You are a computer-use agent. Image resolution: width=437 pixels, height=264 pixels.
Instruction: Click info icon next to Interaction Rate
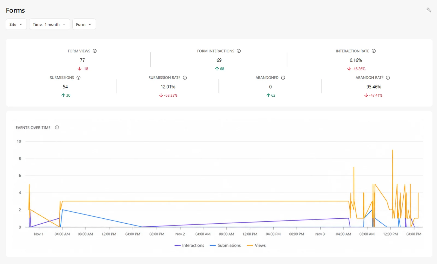tap(374, 51)
